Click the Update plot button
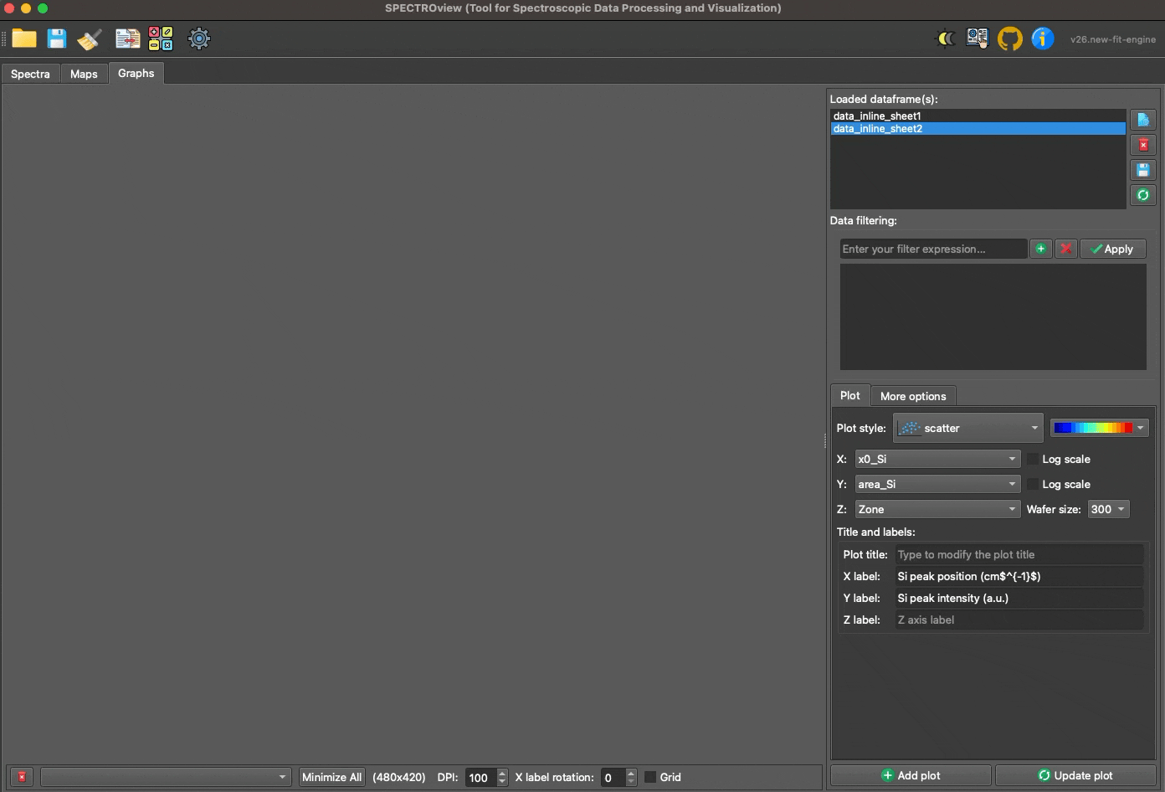Screen dimensions: 1165x792 coord(1075,775)
